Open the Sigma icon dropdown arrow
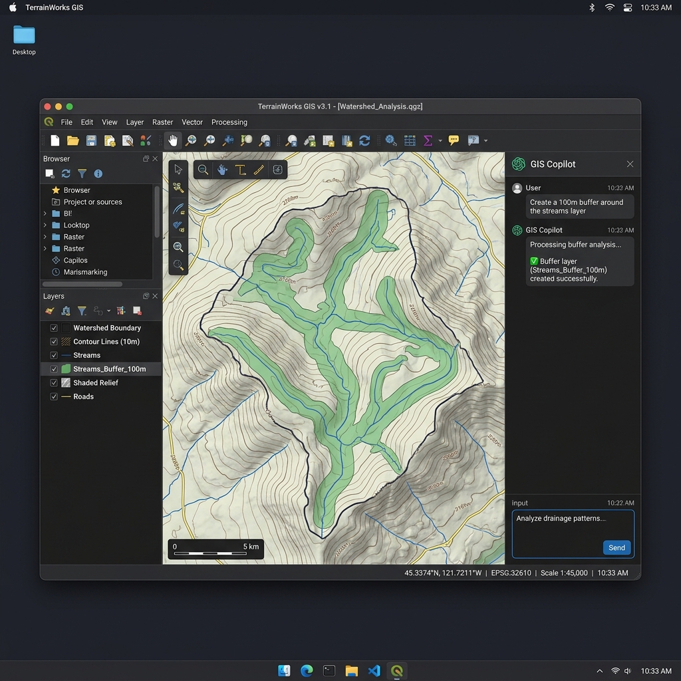This screenshot has height=681, width=681. pyautogui.click(x=440, y=141)
